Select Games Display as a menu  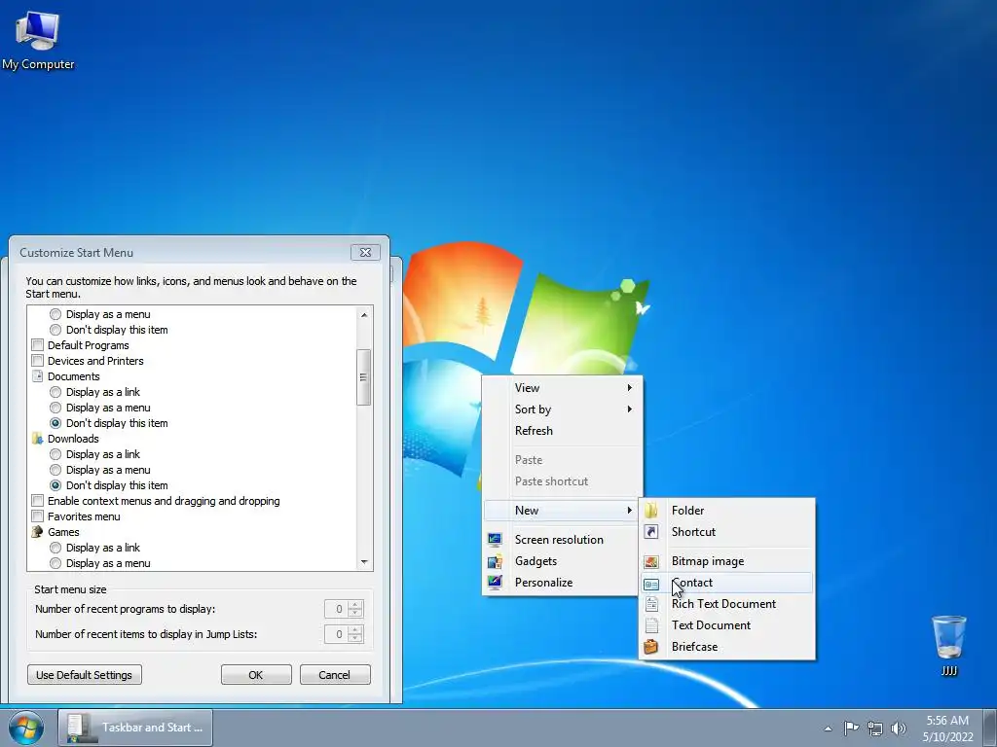tap(55, 563)
